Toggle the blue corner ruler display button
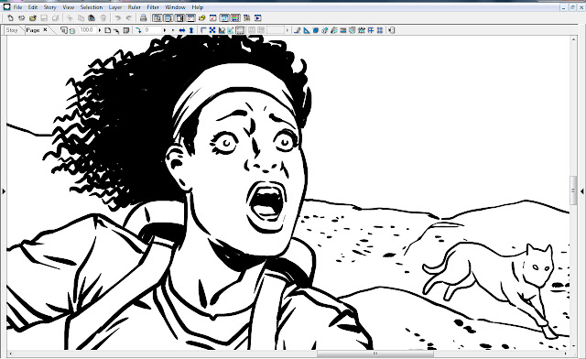The width and height of the screenshot is (586, 359). [x=203, y=30]
